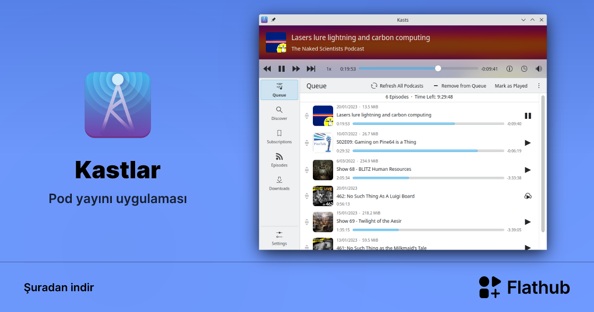Viewport: 594px width, 312px height.
Task: Resume playing S02E09: Gaming on Pine64
Action: pyautogui.click(x=528, y=143)
